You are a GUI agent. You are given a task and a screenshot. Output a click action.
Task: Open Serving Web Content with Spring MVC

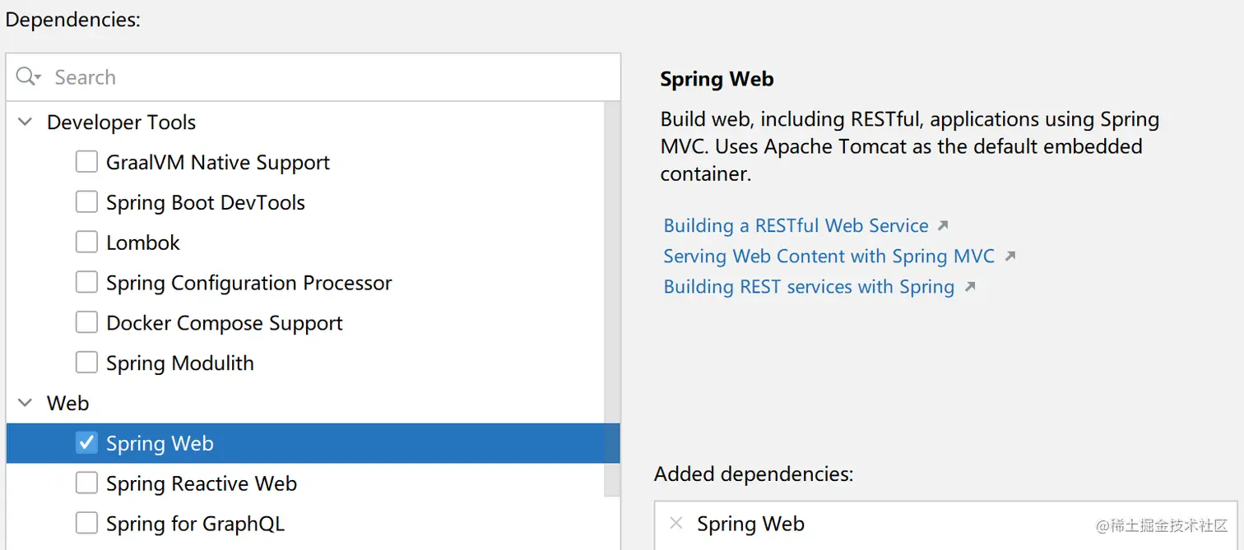click(x=829, y=256)
